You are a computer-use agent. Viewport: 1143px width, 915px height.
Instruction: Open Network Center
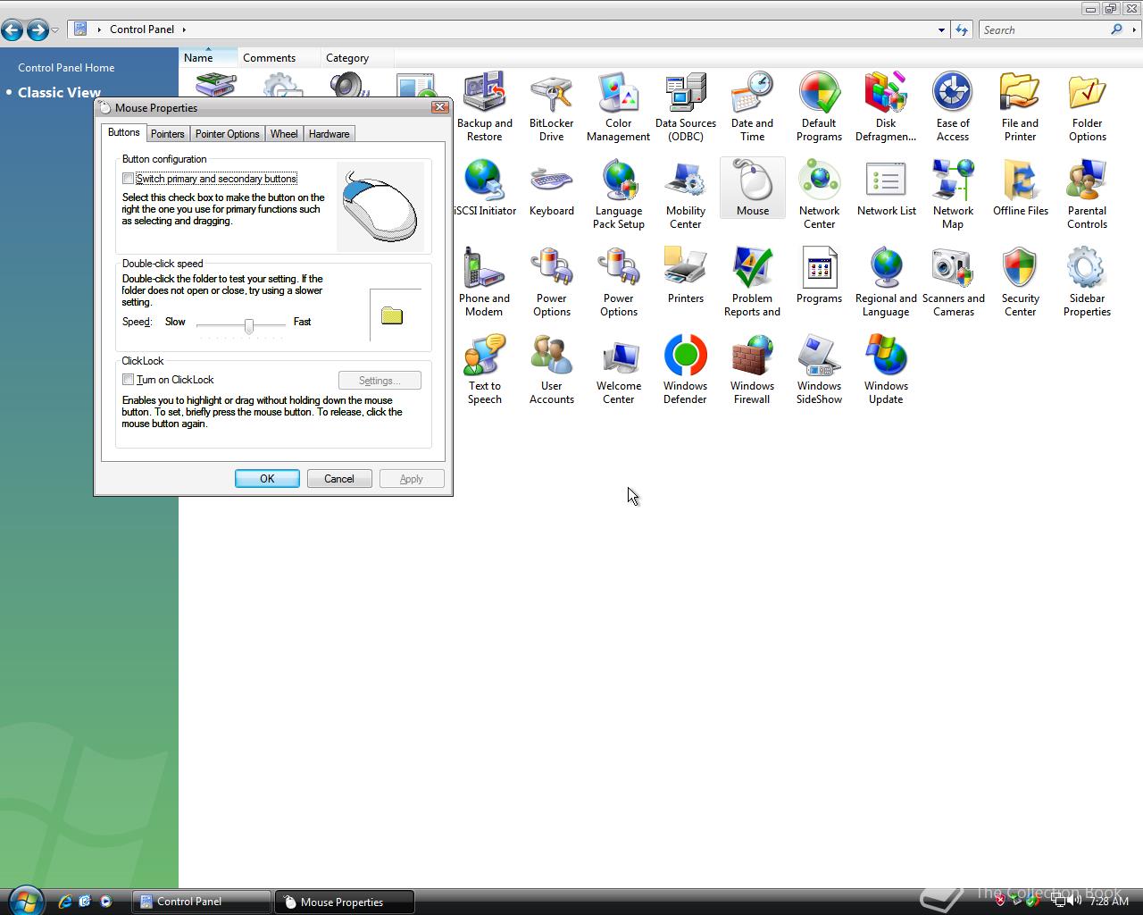coord(819,195)
